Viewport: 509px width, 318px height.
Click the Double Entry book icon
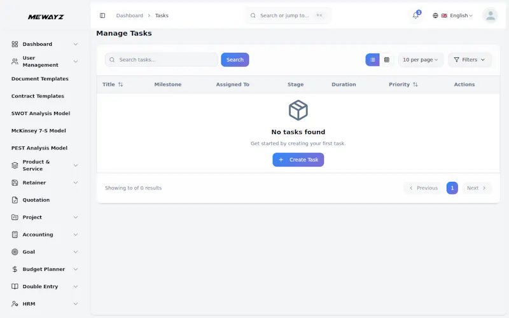click(15, 287)
